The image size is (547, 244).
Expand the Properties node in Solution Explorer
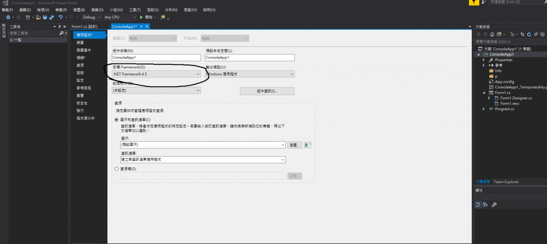[484, 60]
